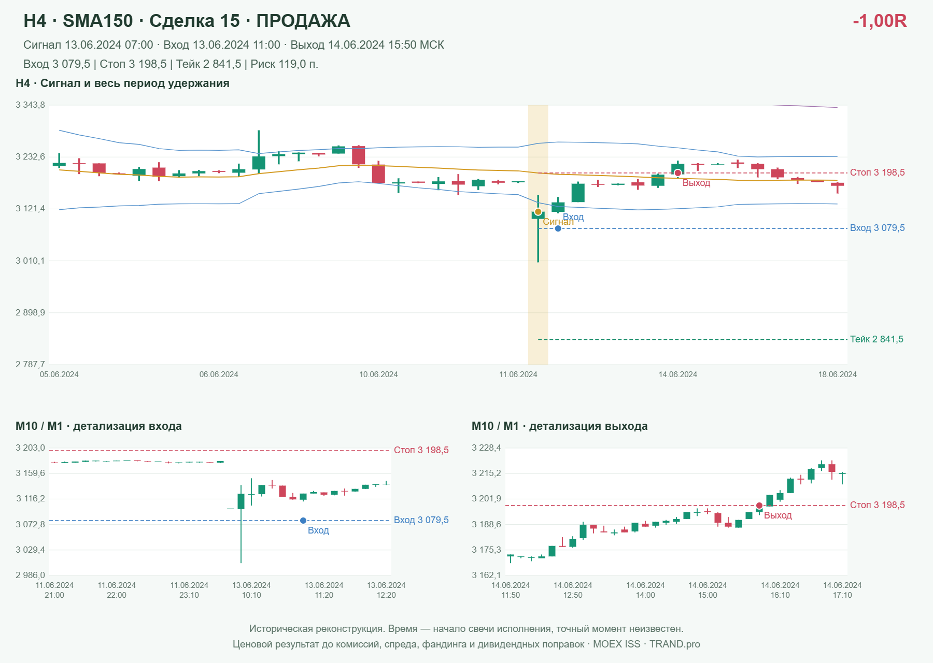Click the 3 343,8 price axis label

click(30, 105)
